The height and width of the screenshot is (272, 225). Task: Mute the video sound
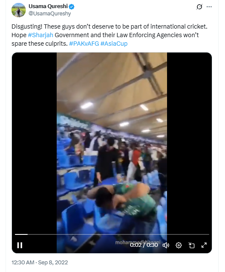[166, 245]
